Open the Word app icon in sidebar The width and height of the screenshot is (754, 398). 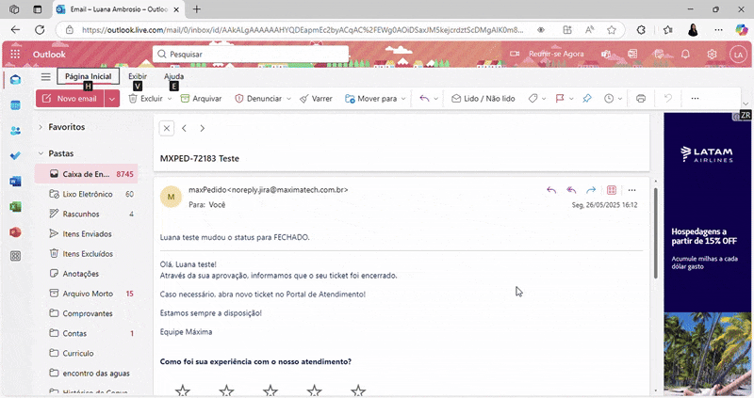(x=15, y=181)
